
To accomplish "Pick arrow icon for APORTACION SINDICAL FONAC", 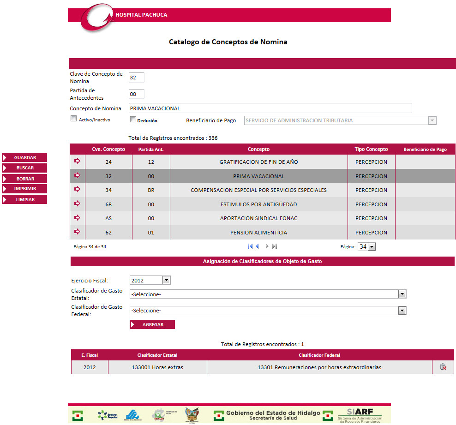I will click(77, 217).
